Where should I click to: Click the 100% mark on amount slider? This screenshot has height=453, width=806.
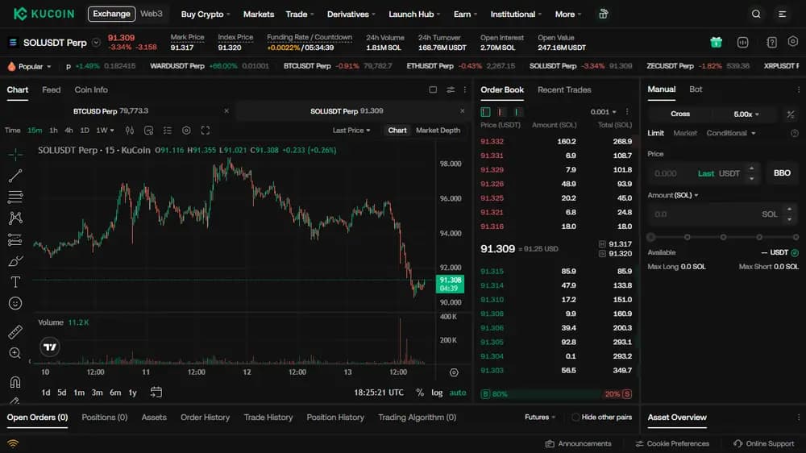click(x=796, y=238)
